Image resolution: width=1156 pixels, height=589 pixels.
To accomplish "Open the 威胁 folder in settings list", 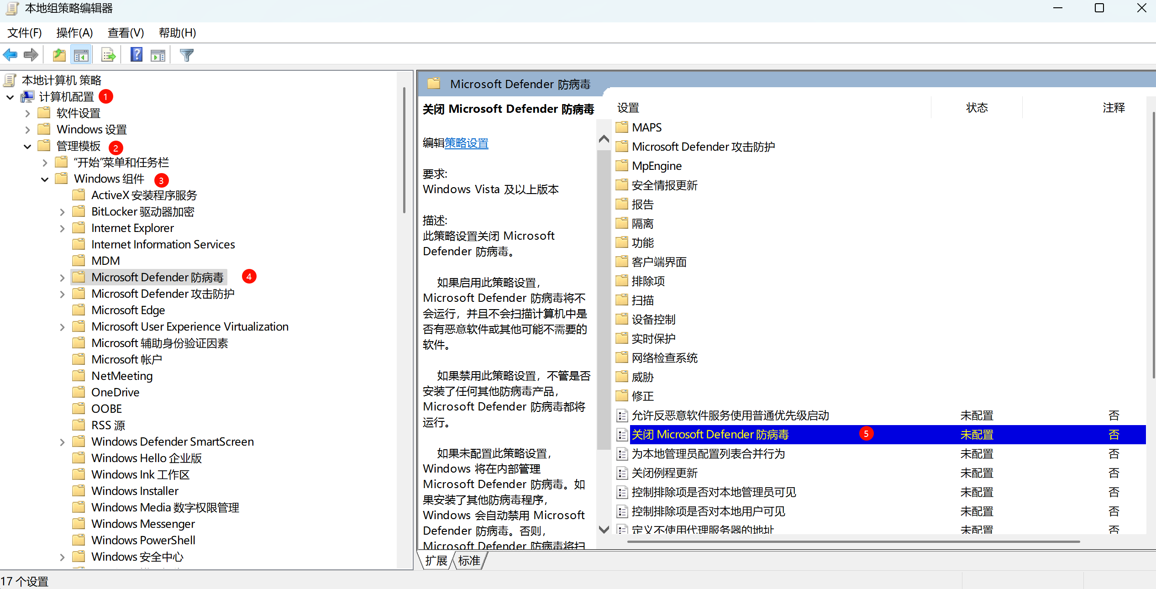I will pos(642,377).
